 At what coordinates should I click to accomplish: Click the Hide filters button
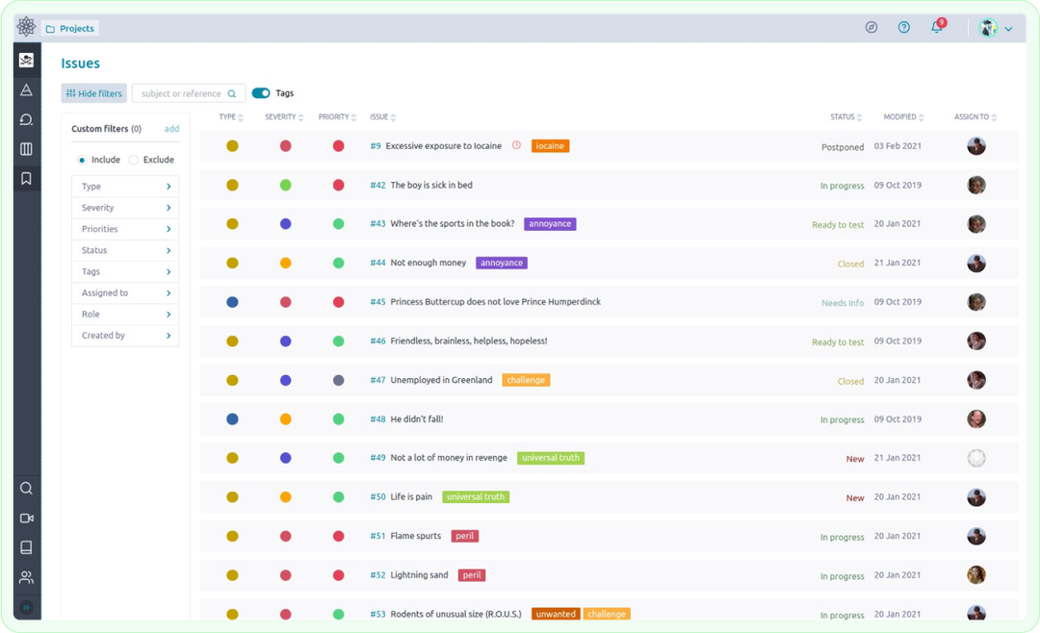(x=93, y=92)
